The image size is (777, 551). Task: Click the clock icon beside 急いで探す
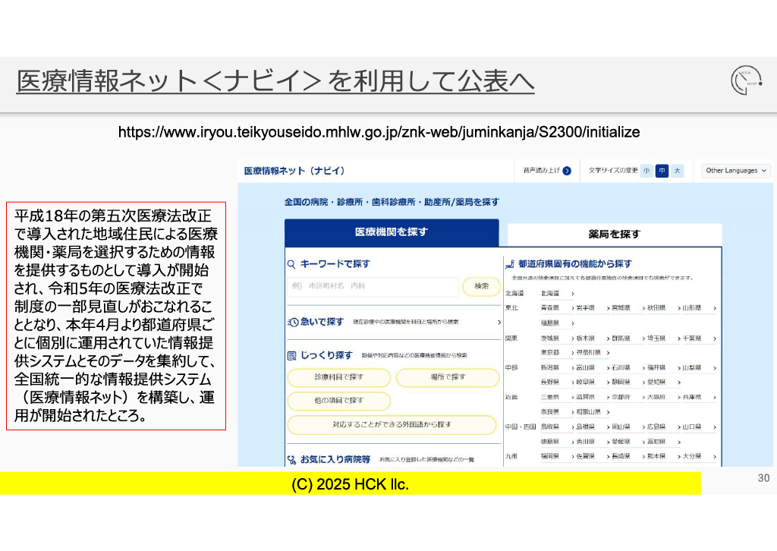tap(293, 323)
